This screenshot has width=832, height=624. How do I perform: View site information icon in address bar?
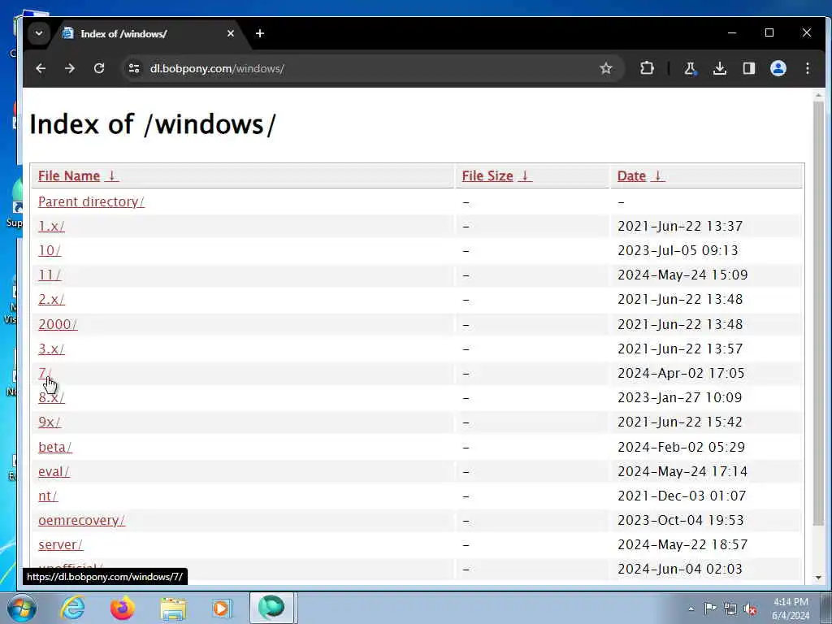click(134, 68)
